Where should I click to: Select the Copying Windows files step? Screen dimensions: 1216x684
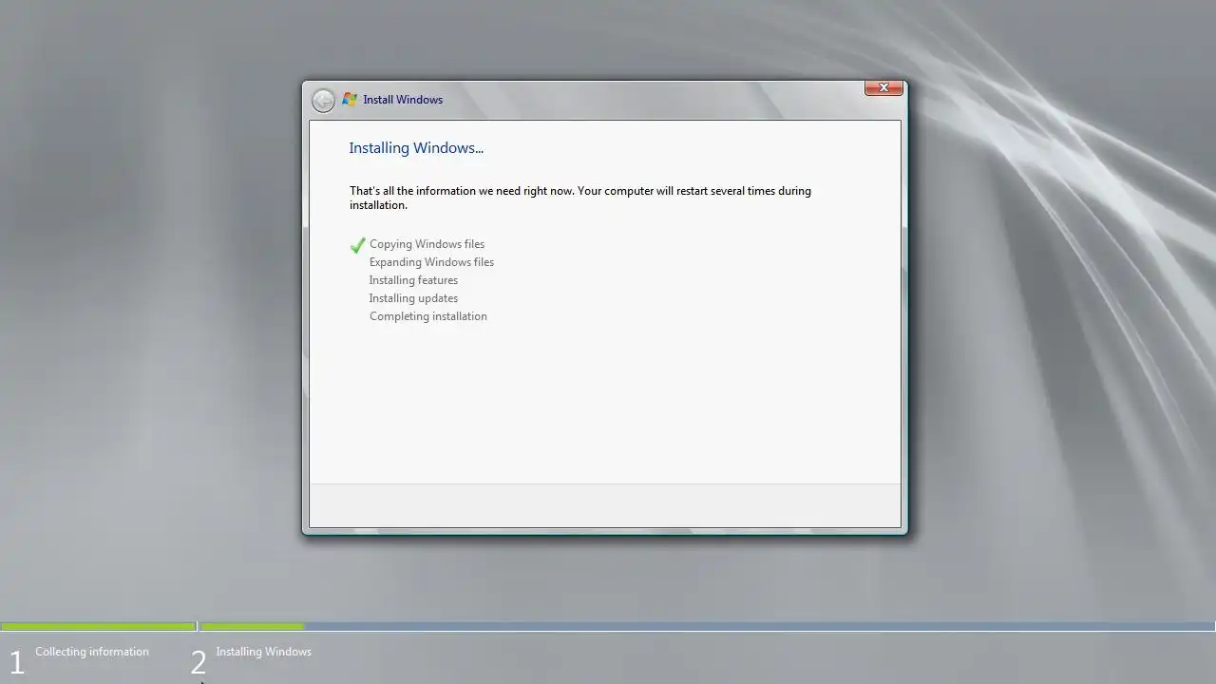[x=427, y=244]
